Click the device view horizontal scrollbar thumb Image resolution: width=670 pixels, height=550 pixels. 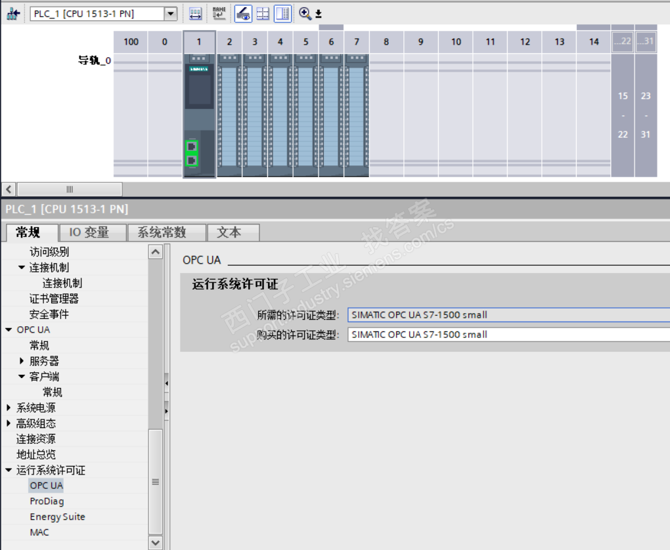coord(70,189)
